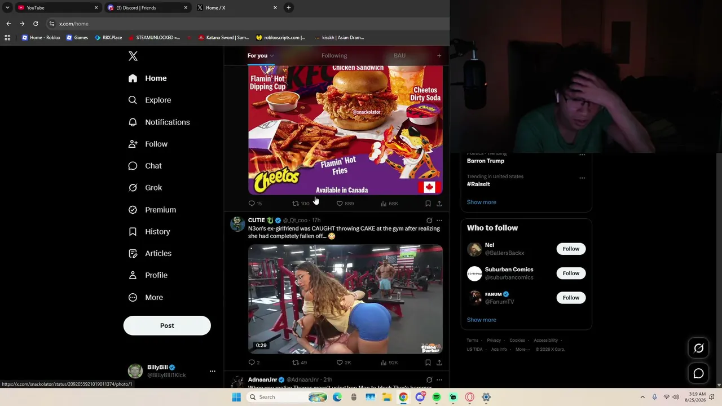Viewport: 722px width, 406px height.
Task: Open options for the #RaiseIt trend
Action: pyautogui.click(x=582, y=178)
